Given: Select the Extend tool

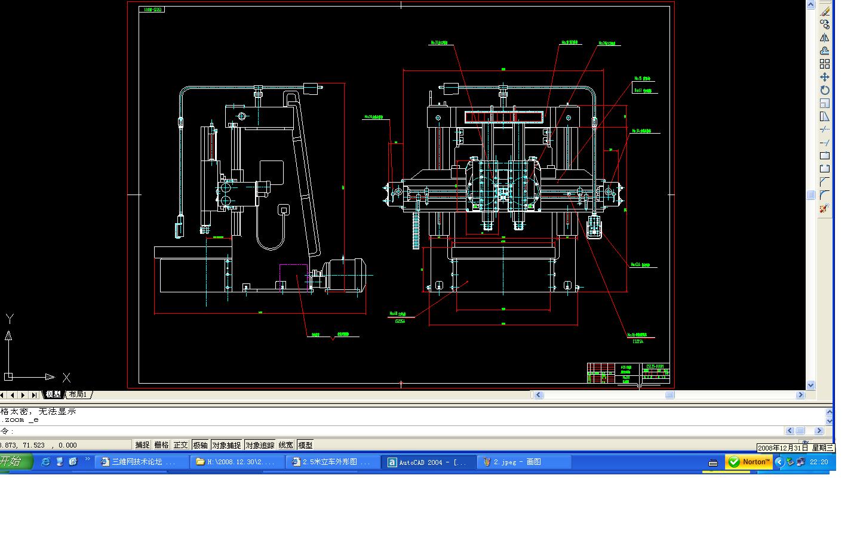Looking at the screenshot, I should [x=825, y=143].
